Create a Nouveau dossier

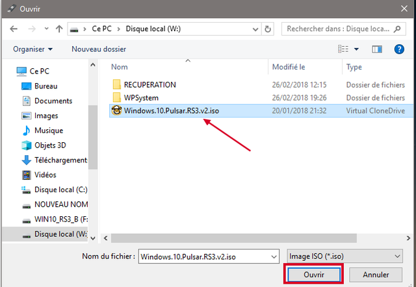point(99,49)
